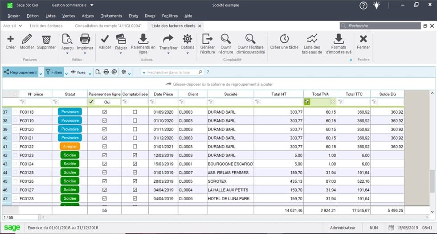Viewport: 437px width, 234px height.
Task: Click the small print icon in filter bar
Action: click(106, 72)
